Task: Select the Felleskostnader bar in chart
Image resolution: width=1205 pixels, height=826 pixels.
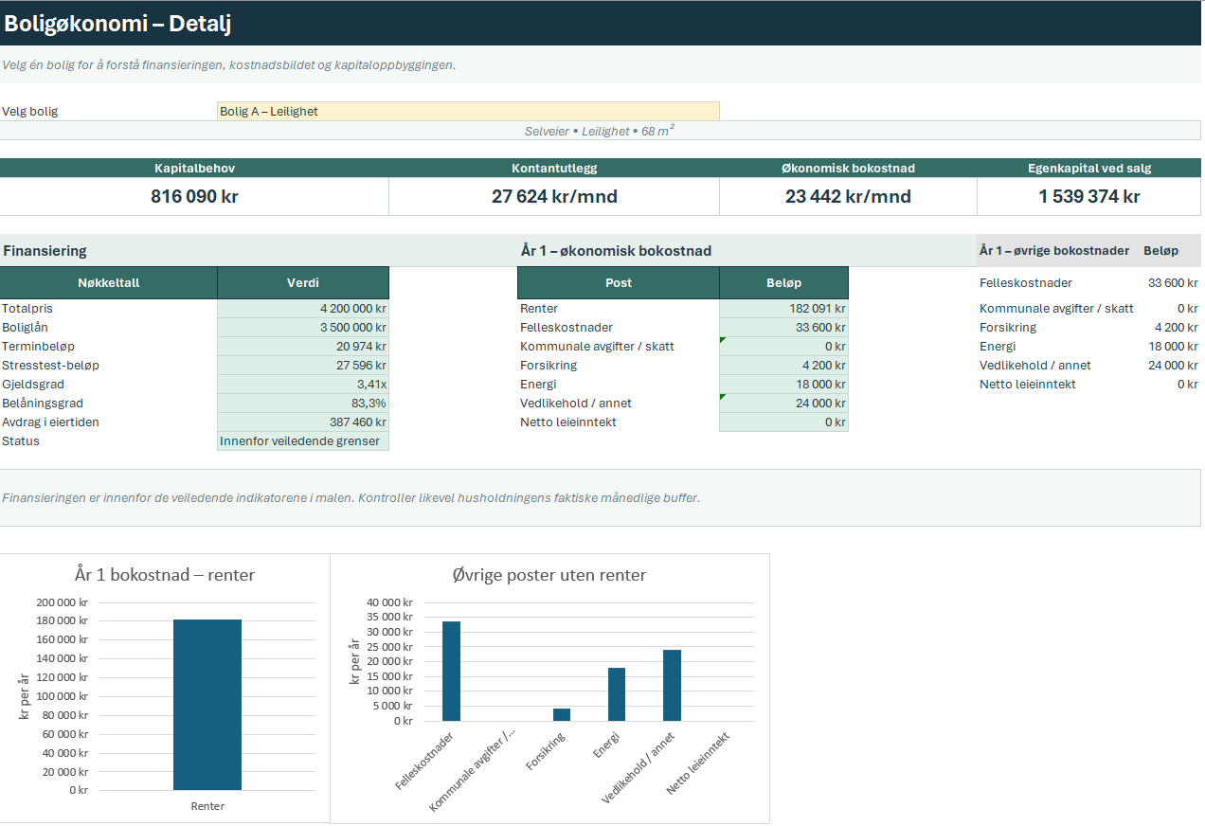Action: 452,671
